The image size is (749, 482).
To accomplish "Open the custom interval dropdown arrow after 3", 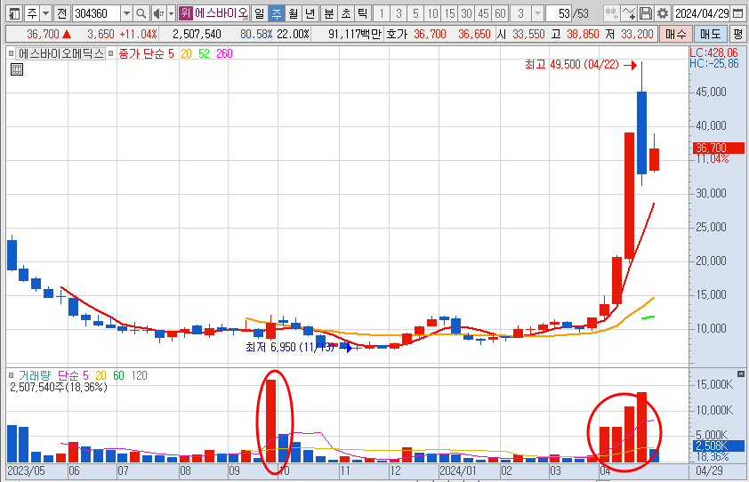I will coord(537,13).
